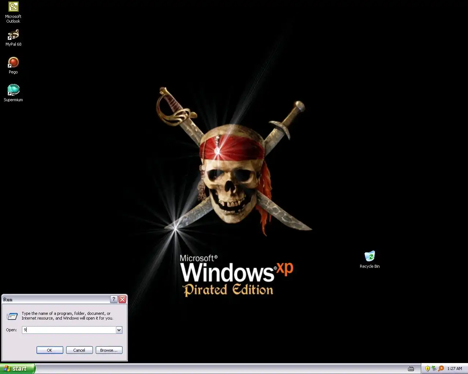This screenshot has height=374, width=468.
Task: Click the Run program icon in dialog
Action: [12, 316]
